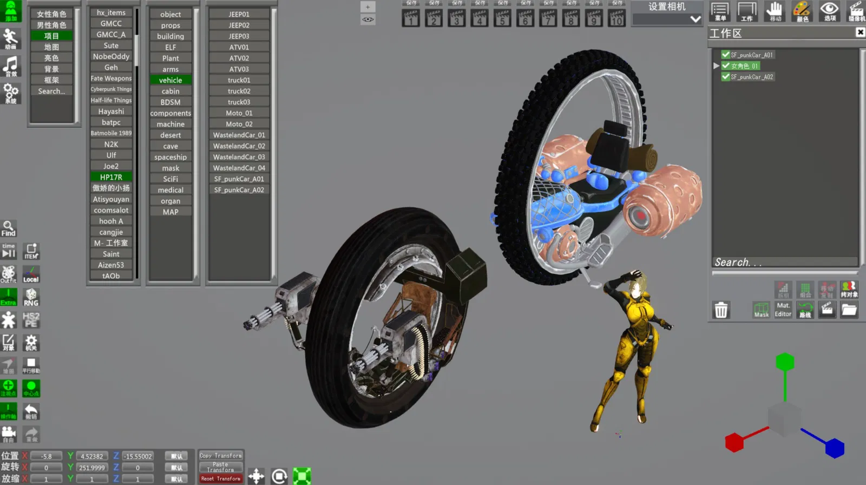Expand the 女角色_01 tree node
Screen dimensions: 866x485
click(716, 65)
